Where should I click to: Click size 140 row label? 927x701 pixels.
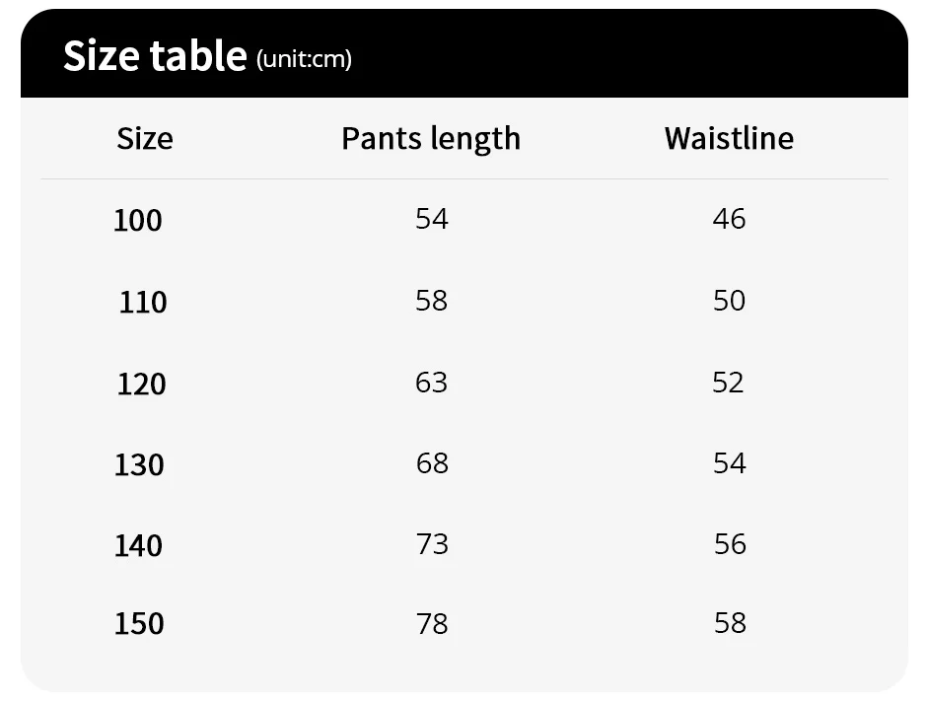pos(138,545)
